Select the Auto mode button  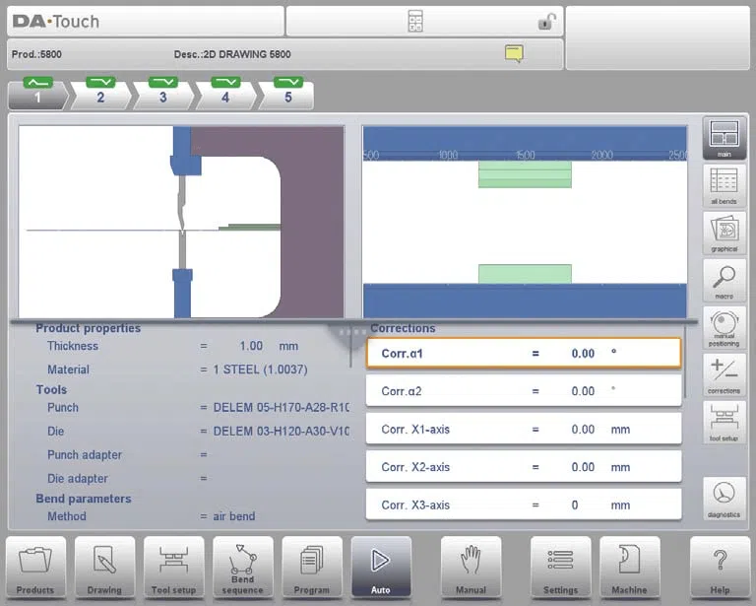tap(381, 568)
